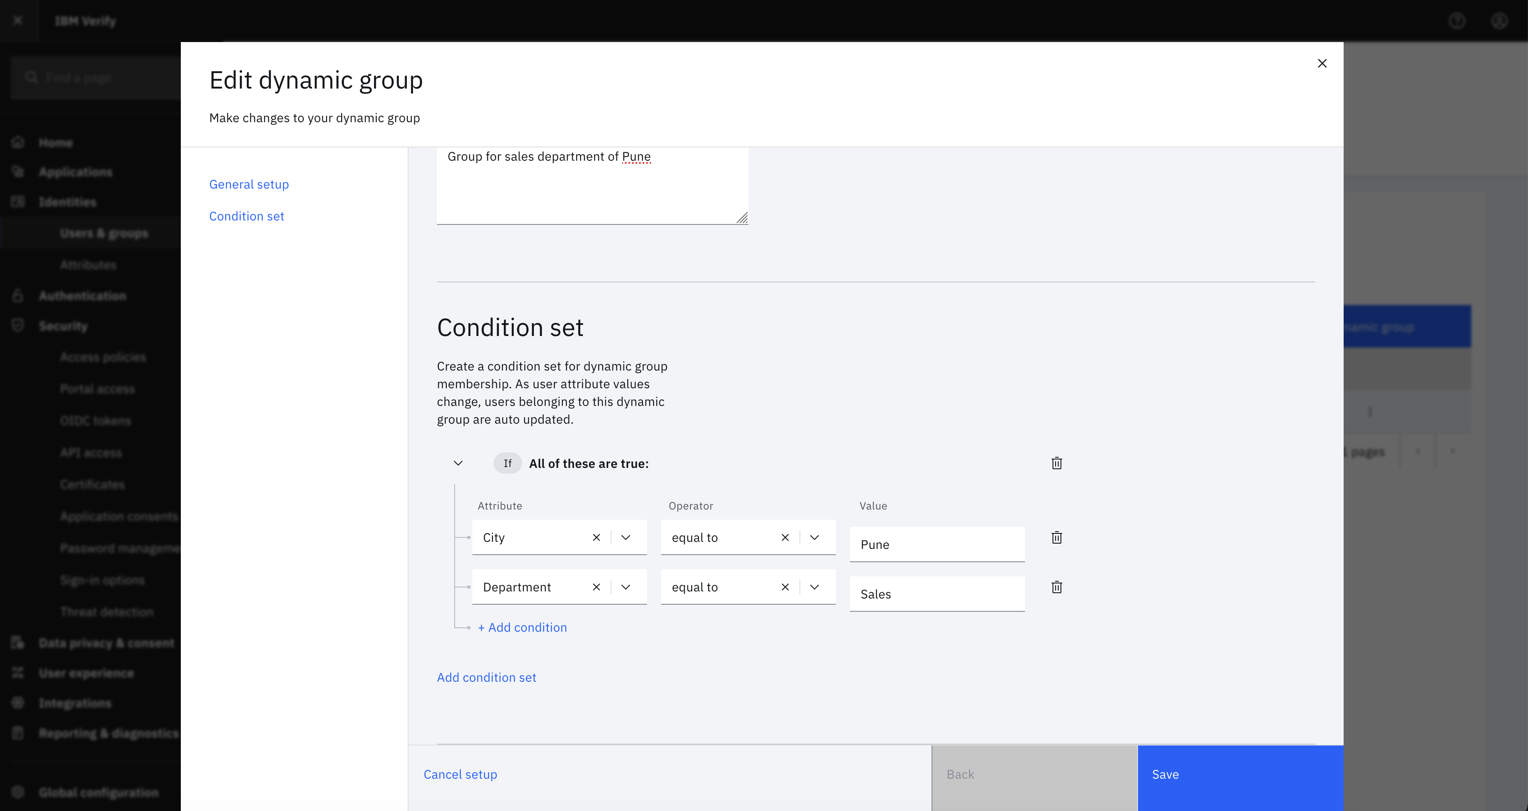Click the Authentication lock icon in sidebar
The width and height of the screenshot is (1528, 811).
(x=18, y=295)
